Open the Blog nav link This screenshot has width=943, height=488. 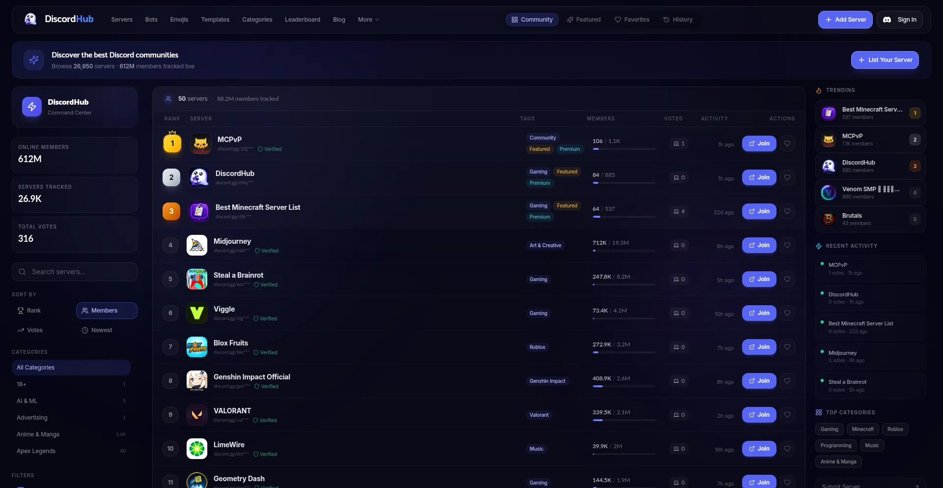tap(339, 20)
